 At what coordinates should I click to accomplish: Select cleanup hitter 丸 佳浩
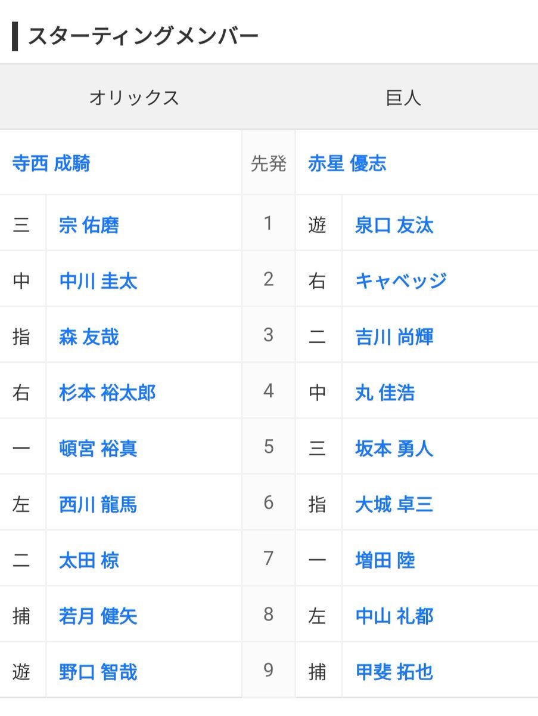pos(385,393)
